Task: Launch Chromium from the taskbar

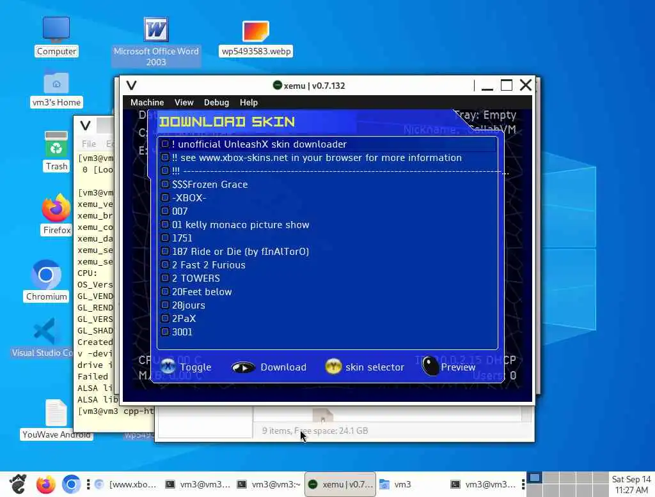Action: click(x=71, y=484)
